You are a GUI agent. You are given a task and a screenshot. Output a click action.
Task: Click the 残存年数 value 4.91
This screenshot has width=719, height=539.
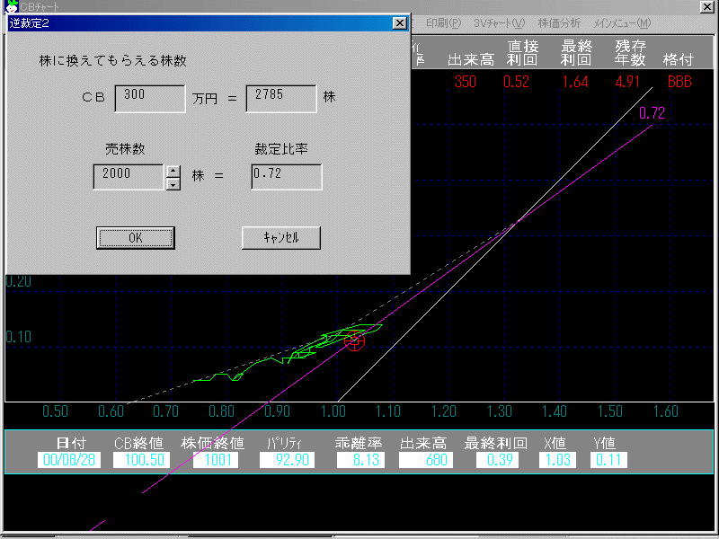(627, 82)
